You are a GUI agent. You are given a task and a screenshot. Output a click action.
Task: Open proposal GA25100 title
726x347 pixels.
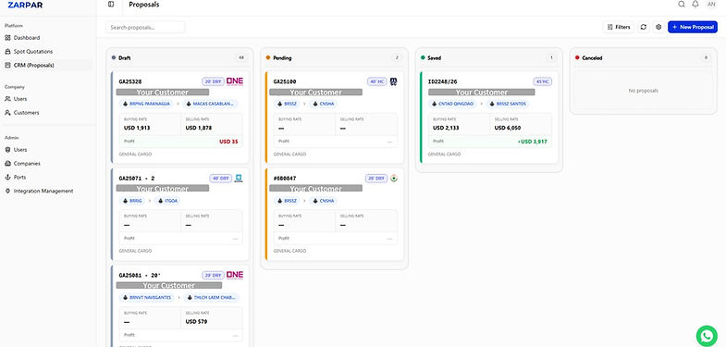285,81
